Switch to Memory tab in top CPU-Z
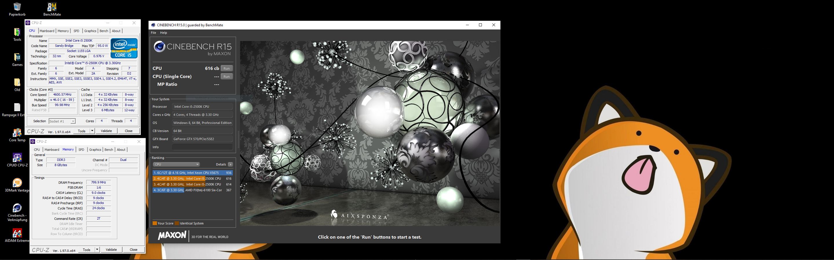The width and height of the screenshot is (834, 260). pyautogui.click(x=63, y=31)
